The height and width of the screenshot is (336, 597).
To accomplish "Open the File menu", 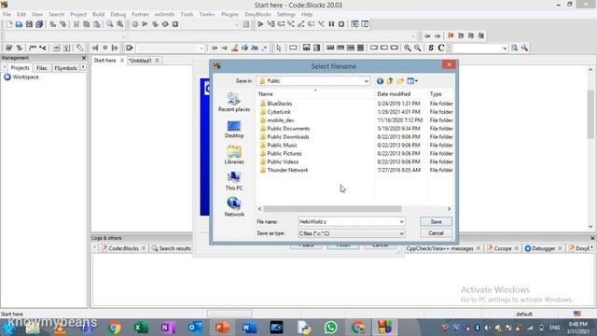I will coord(7,14).
